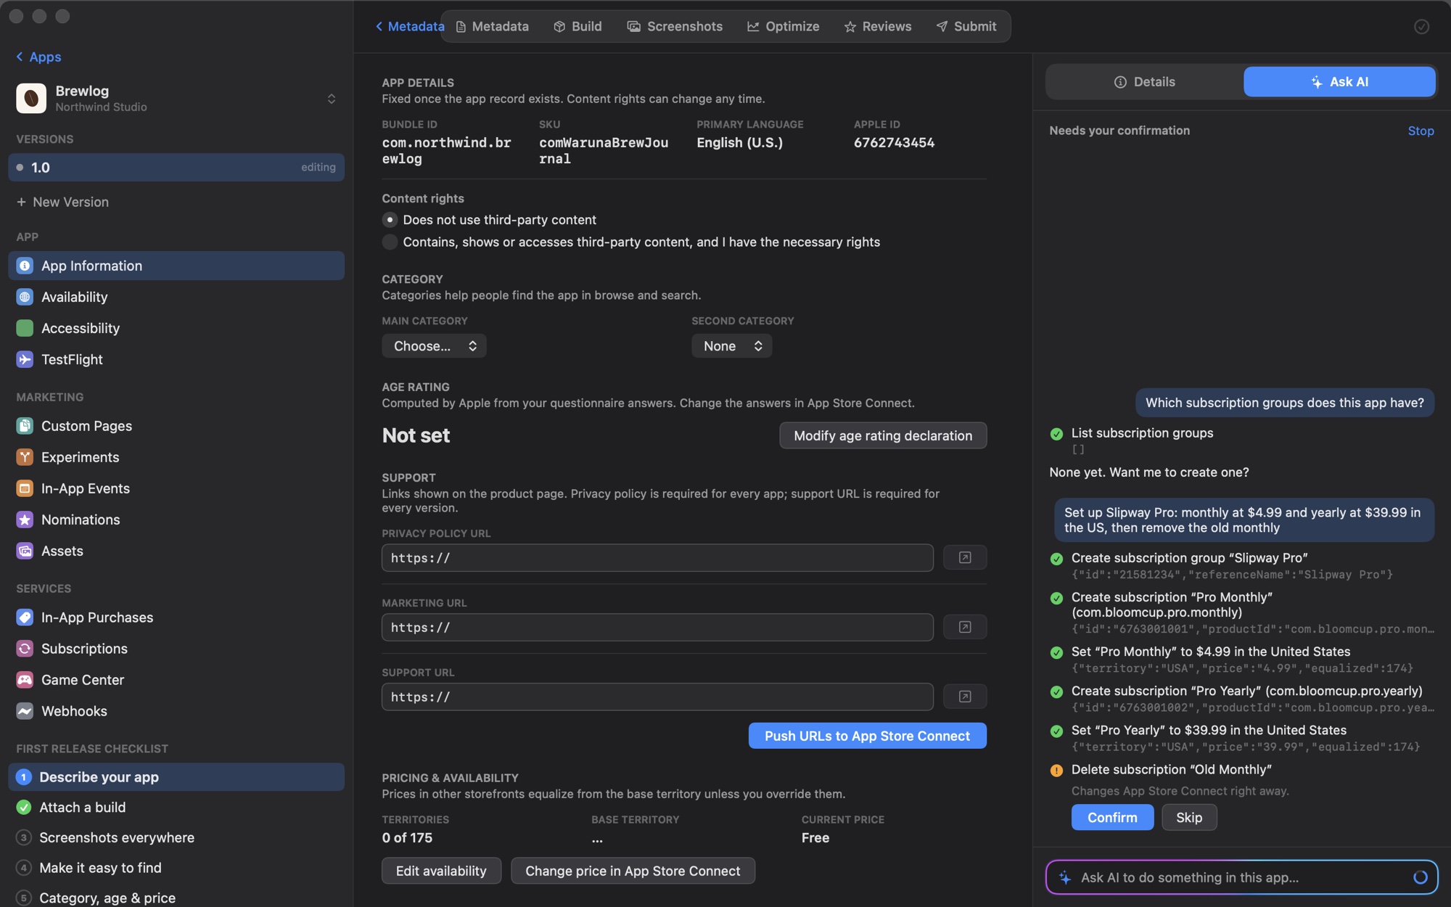Switch to the Build tab
The image size is (1451, 907).
point(578,26)
